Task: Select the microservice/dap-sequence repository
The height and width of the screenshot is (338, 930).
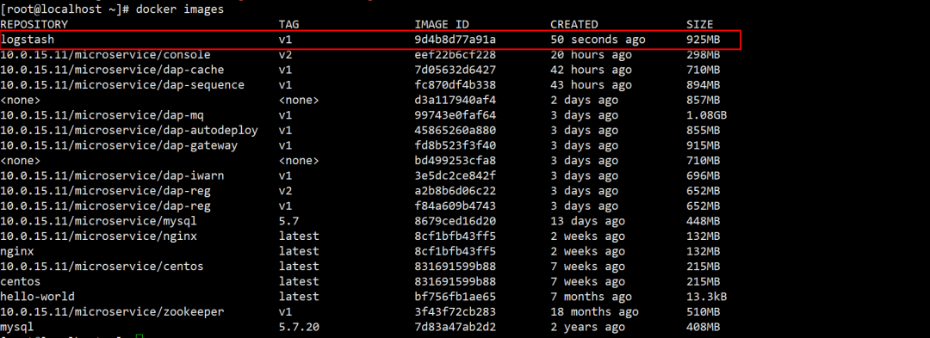Action: point(122,85)
